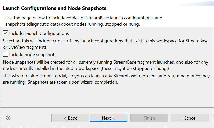Click the "Selecting this will include copies" text
Viewport: 214px width, 128px height.
click(x=105, y=41)
